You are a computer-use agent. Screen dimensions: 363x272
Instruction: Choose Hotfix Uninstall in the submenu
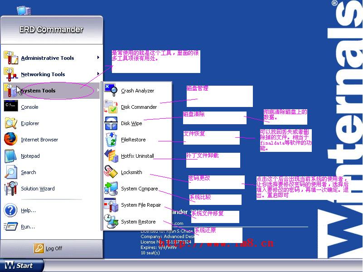[137, 156]
